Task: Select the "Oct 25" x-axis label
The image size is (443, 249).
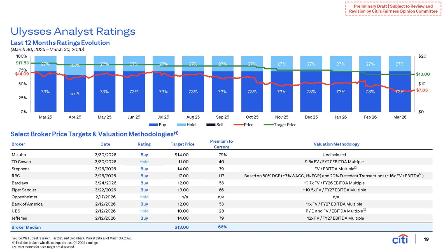Action: point(252,117)
